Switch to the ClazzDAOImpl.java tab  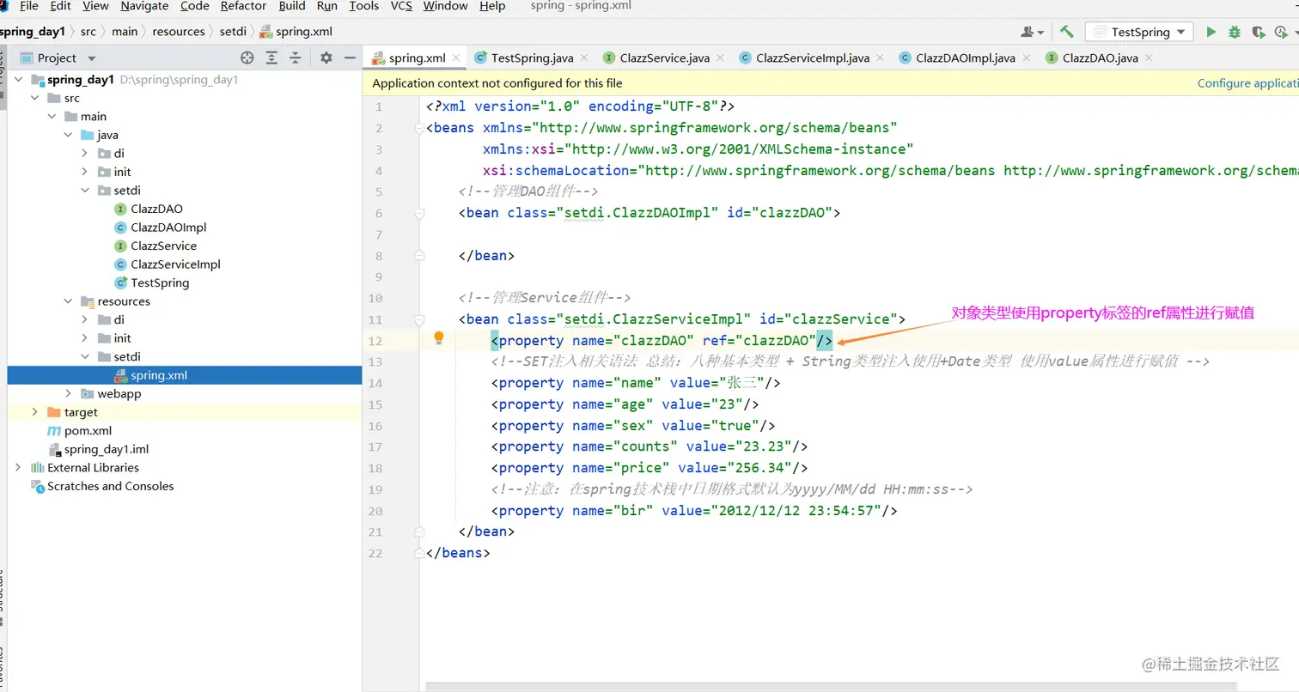[966, 58]
